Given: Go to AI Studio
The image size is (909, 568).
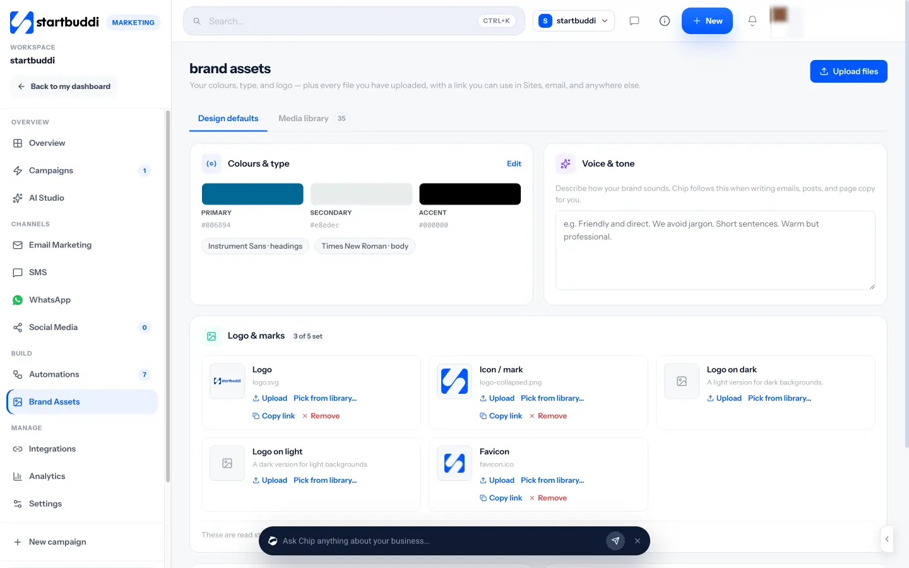Looking at the screenshot, I should click(x=82, y=198).
